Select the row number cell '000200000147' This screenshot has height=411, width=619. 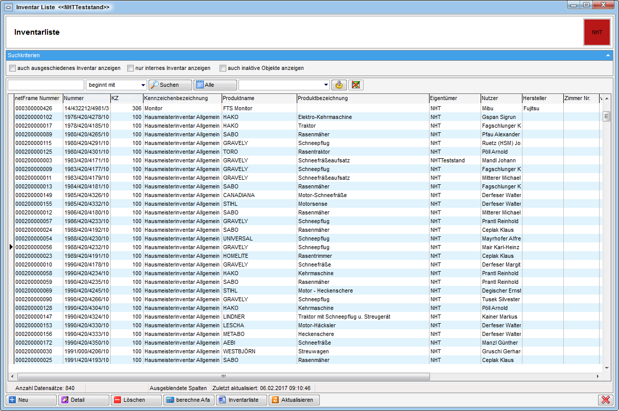(38, 317)
